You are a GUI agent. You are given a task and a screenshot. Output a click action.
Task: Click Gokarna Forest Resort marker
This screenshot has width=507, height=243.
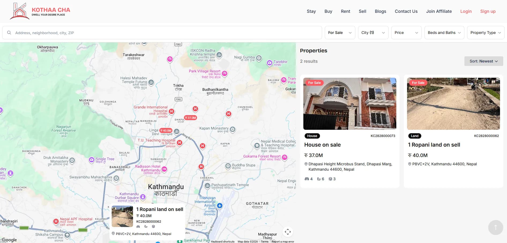point(285,157)
